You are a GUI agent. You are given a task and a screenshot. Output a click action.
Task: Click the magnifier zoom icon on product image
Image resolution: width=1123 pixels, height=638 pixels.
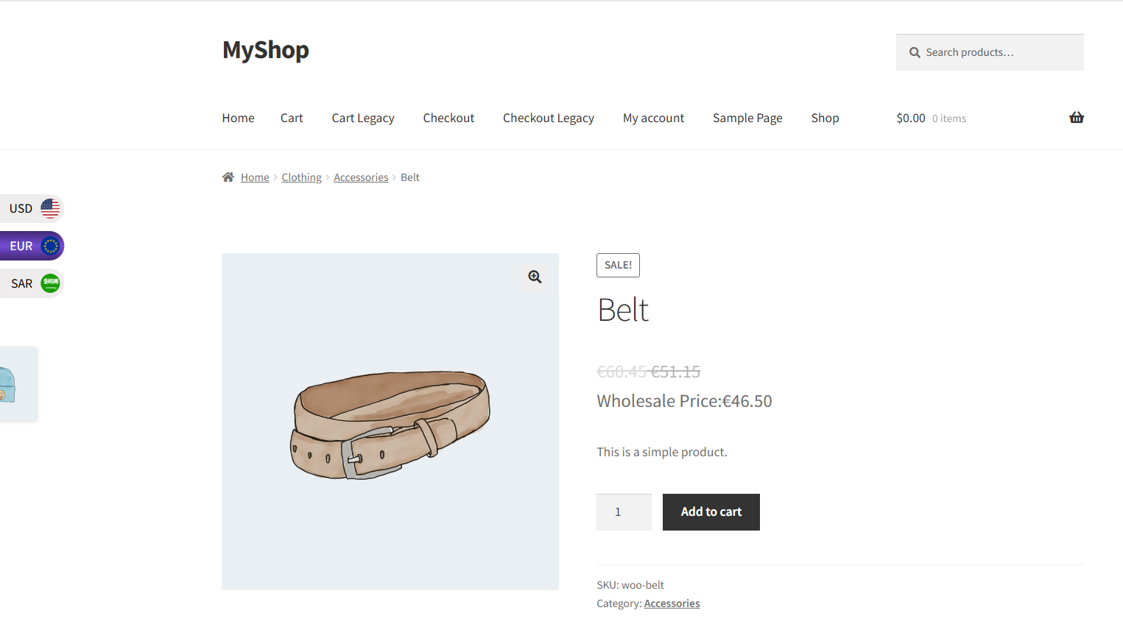(535, 277)
